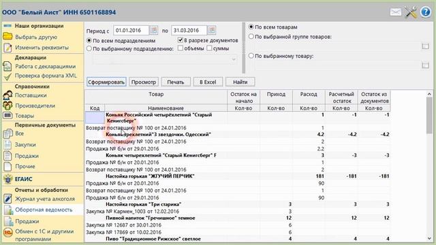Click the browse button for selected product field

(425, 65)
